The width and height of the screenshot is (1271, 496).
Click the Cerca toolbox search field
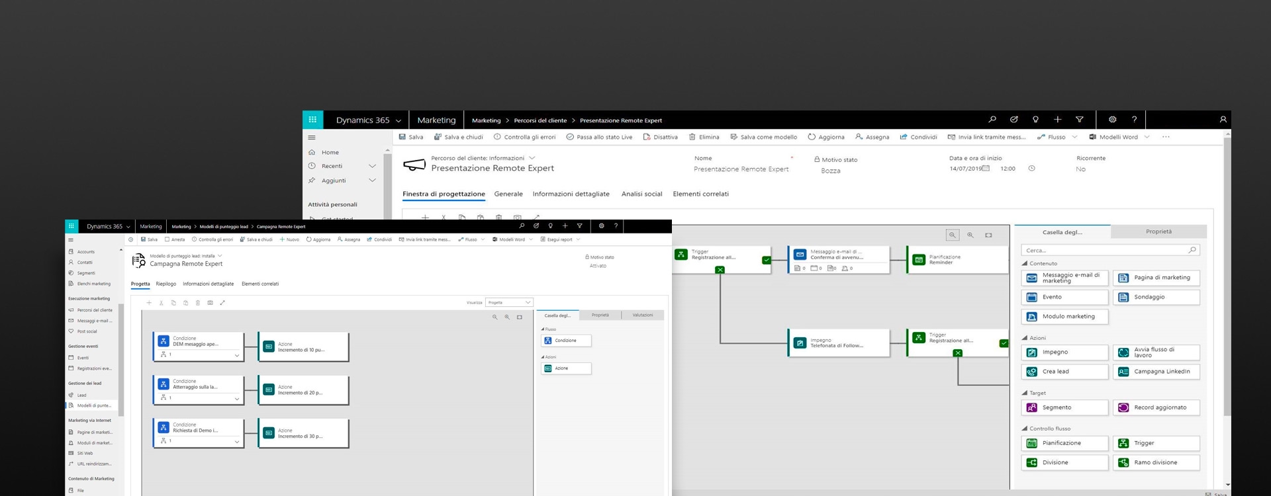(1110, 250)
